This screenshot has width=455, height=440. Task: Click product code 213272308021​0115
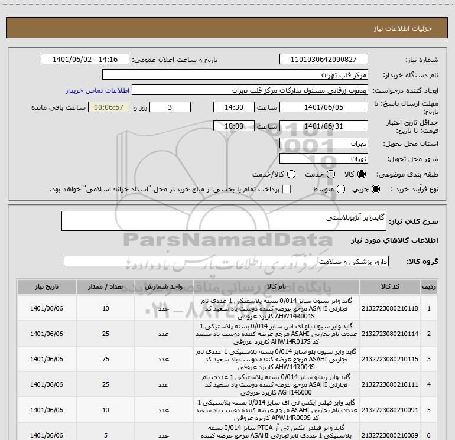(390, 359)
